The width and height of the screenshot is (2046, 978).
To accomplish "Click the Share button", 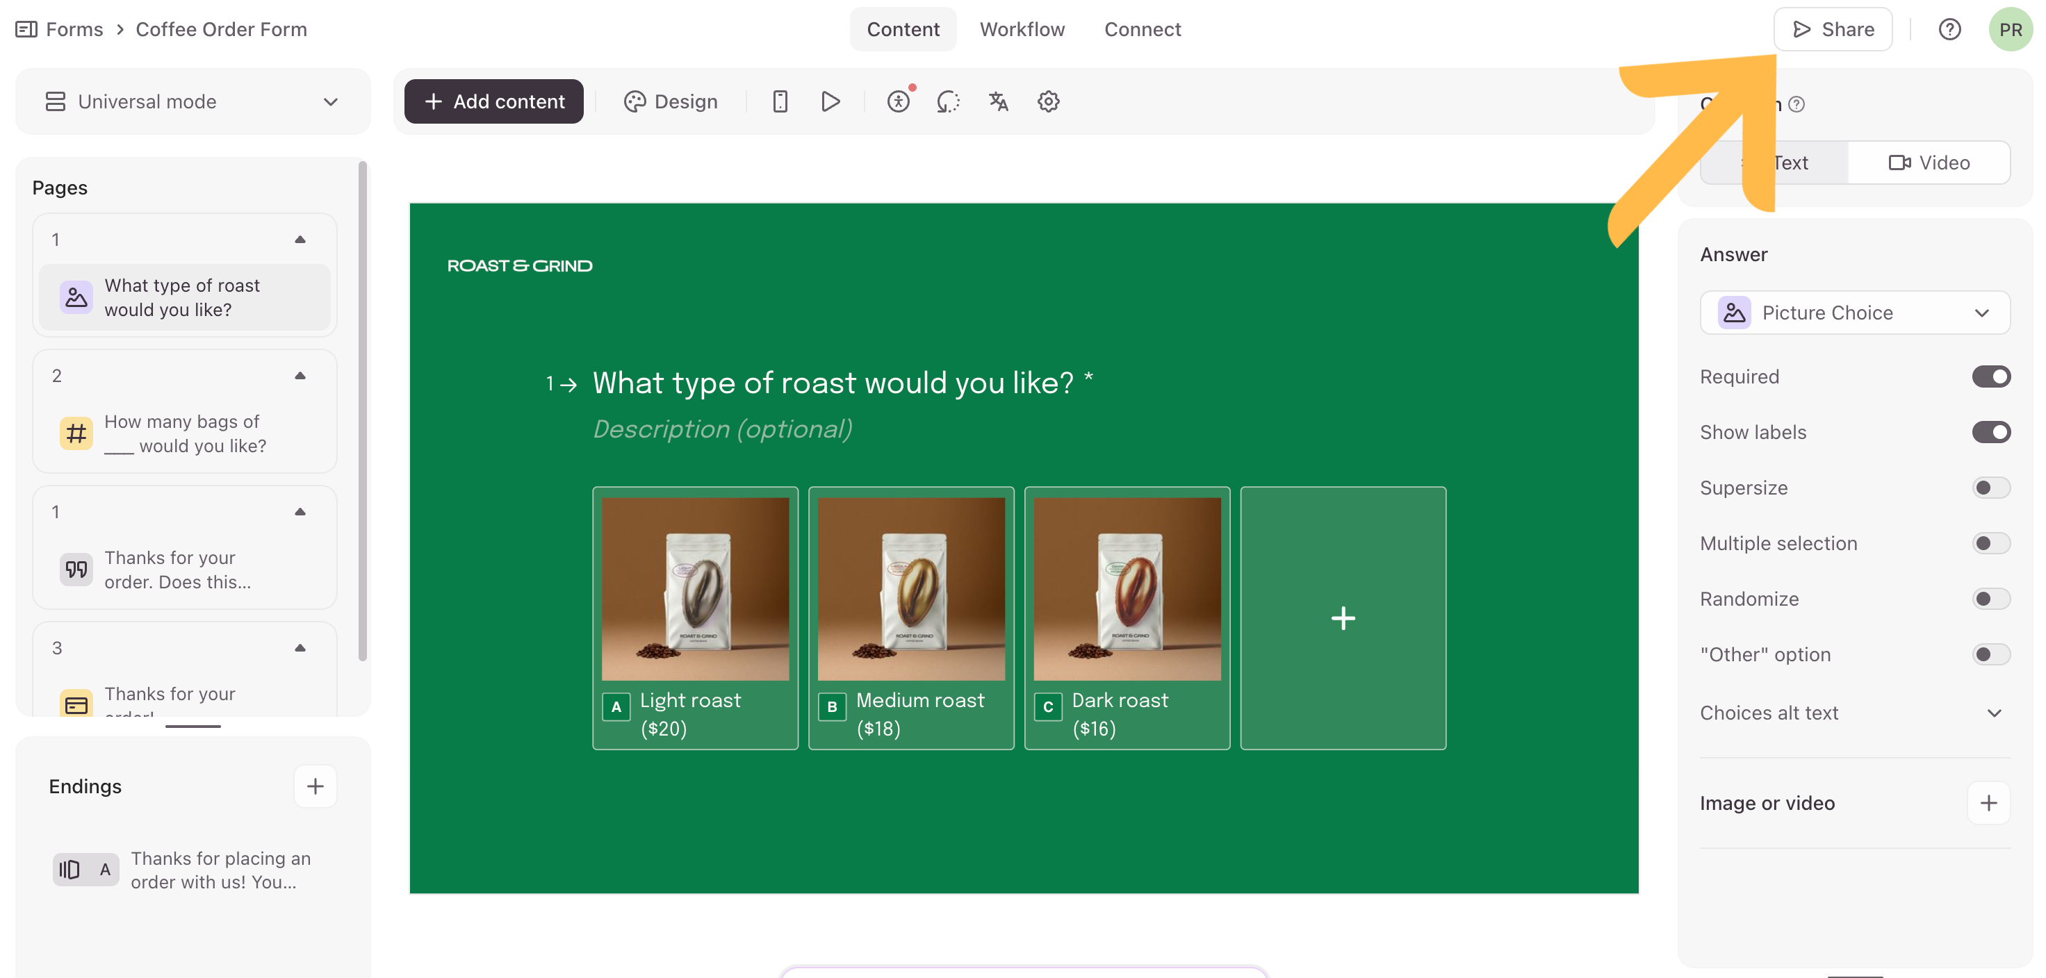I will (x=1833, y=29).
